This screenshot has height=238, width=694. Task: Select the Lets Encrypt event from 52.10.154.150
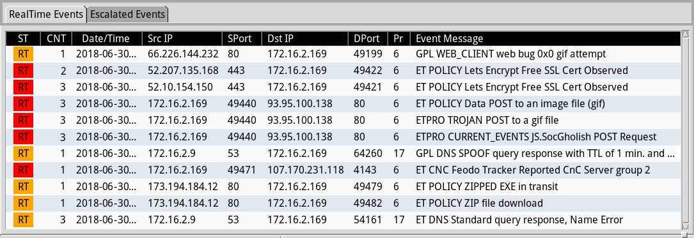[x=343, y=87]
